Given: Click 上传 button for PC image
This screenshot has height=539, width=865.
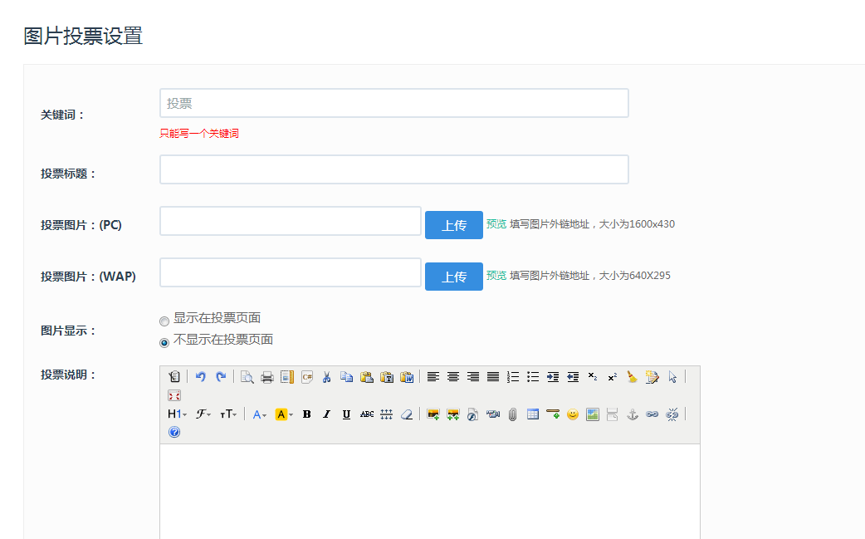Looking at the screenshot, I should (x=454, y=225).
